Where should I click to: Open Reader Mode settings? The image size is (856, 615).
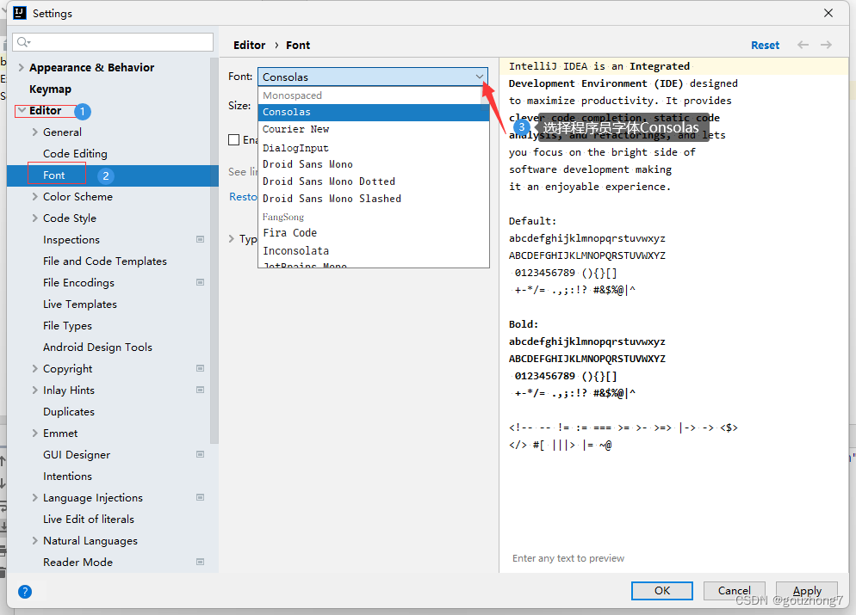[x=78, y=563]
